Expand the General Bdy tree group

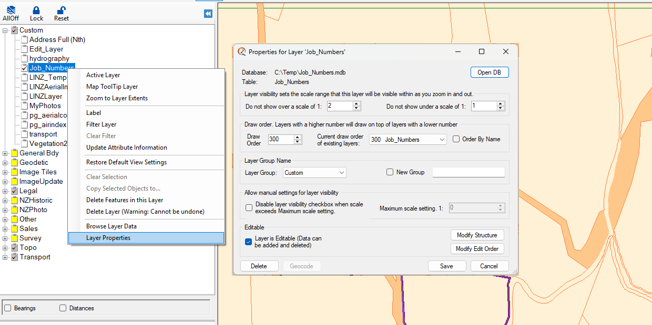pos(5,153)
